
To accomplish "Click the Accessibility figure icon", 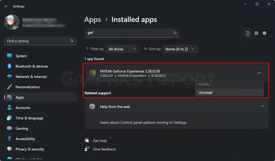I will (9, 139).
